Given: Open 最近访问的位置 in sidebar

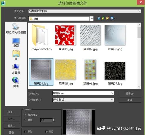Looking at the screenshot, I should [x=16, y=28].
